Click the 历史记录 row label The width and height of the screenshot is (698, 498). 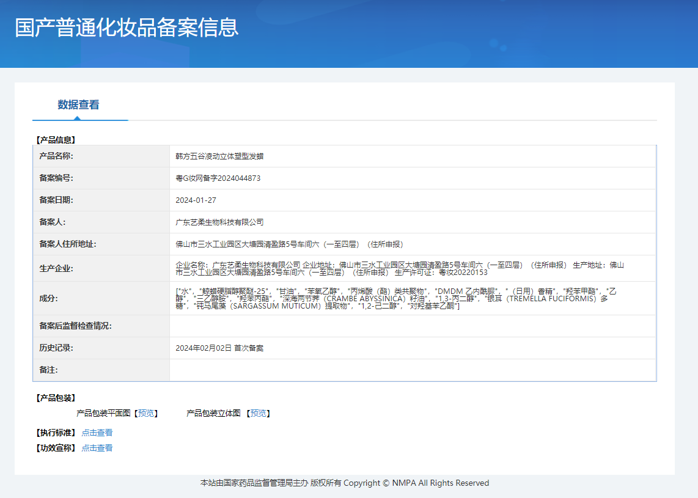[56, 348]
